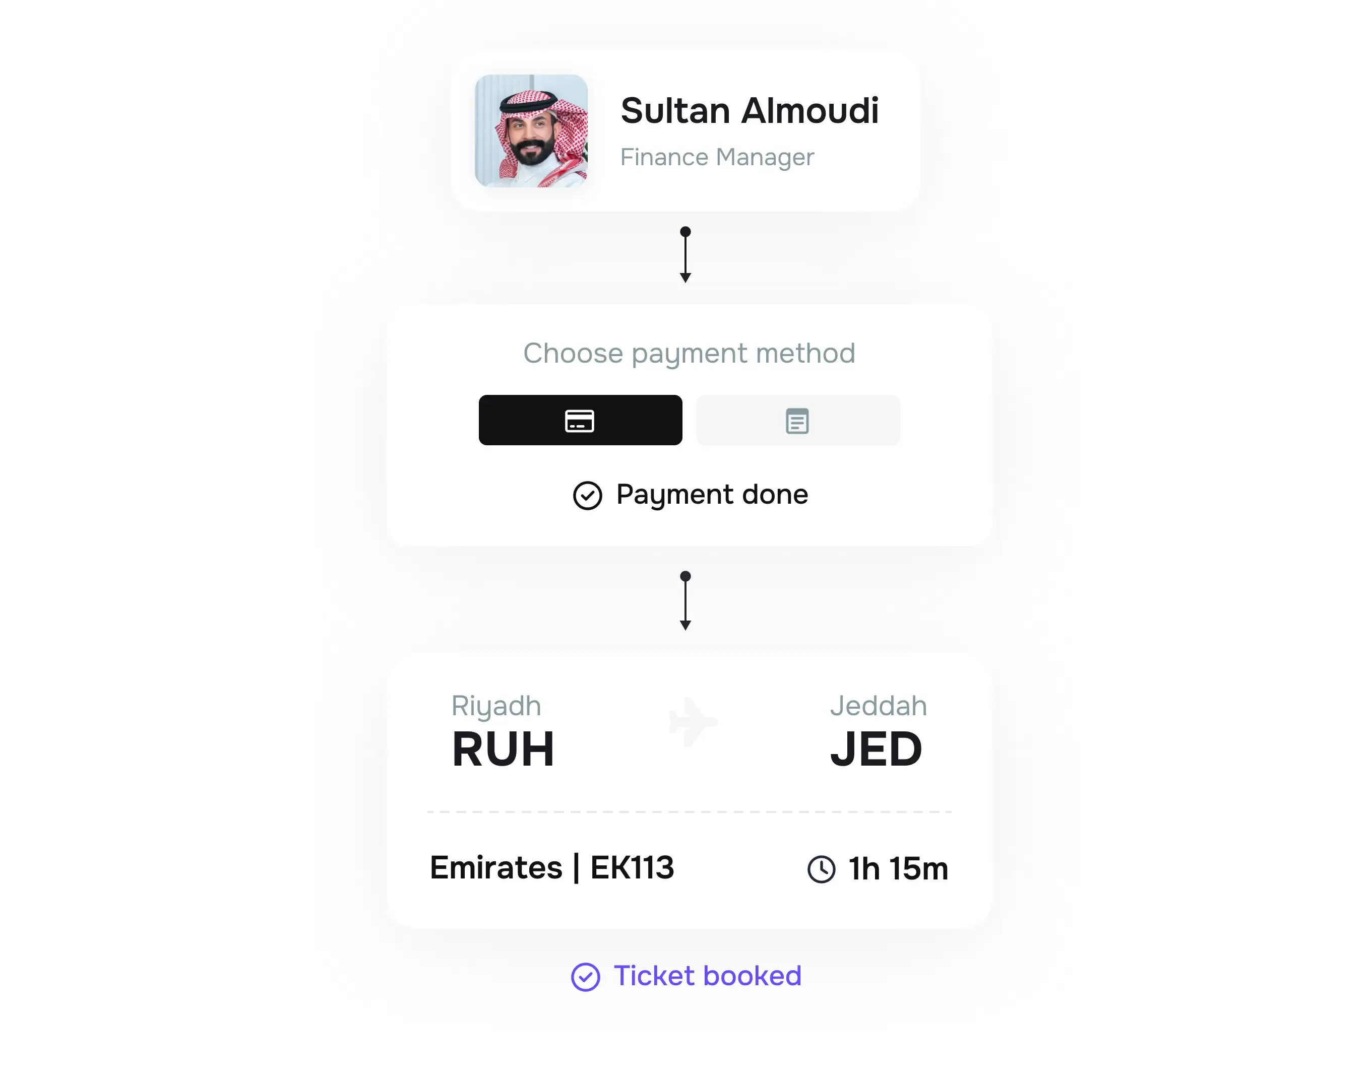This screenshot has height=1088, width=1371.
Task: Click the airplane icon between cities
Action: coord(693,721)
